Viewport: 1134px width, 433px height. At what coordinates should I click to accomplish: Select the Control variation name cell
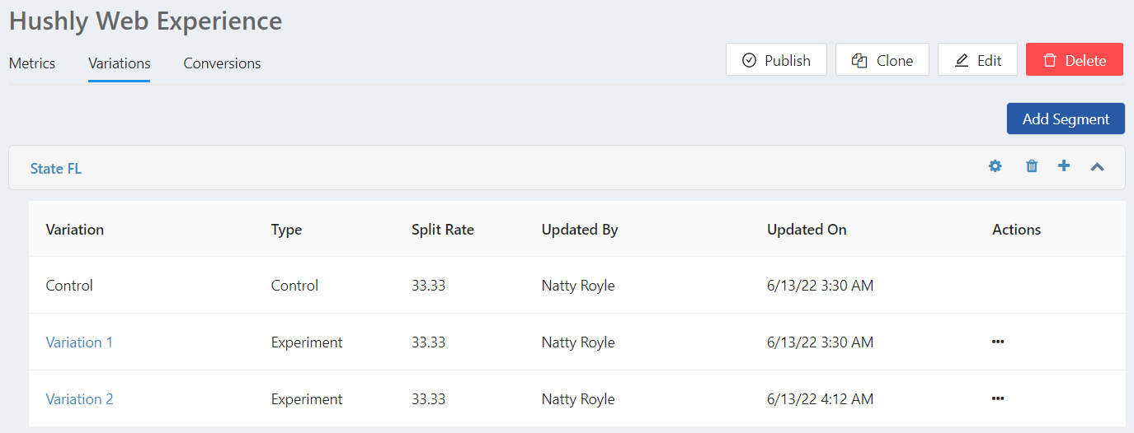[x=69, y=286]
